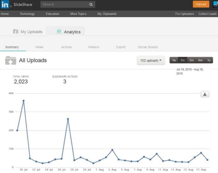Screen dimensions: 218x173
Task: Open SlideShare home via logo text
Action: pos(23,5)
